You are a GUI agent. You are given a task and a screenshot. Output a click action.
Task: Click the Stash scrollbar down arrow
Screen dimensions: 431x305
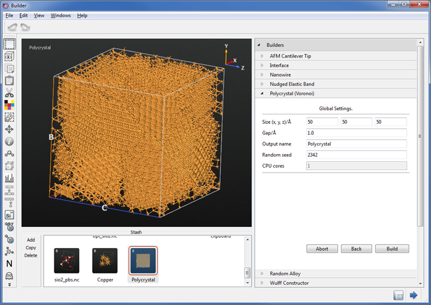tap(247, 283)
